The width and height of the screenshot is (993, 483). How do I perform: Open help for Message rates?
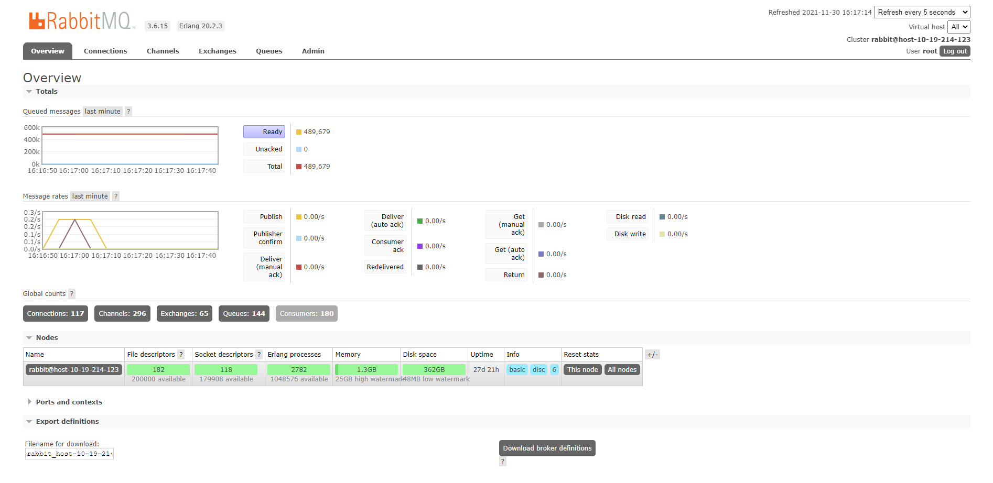tap(116, 196)
